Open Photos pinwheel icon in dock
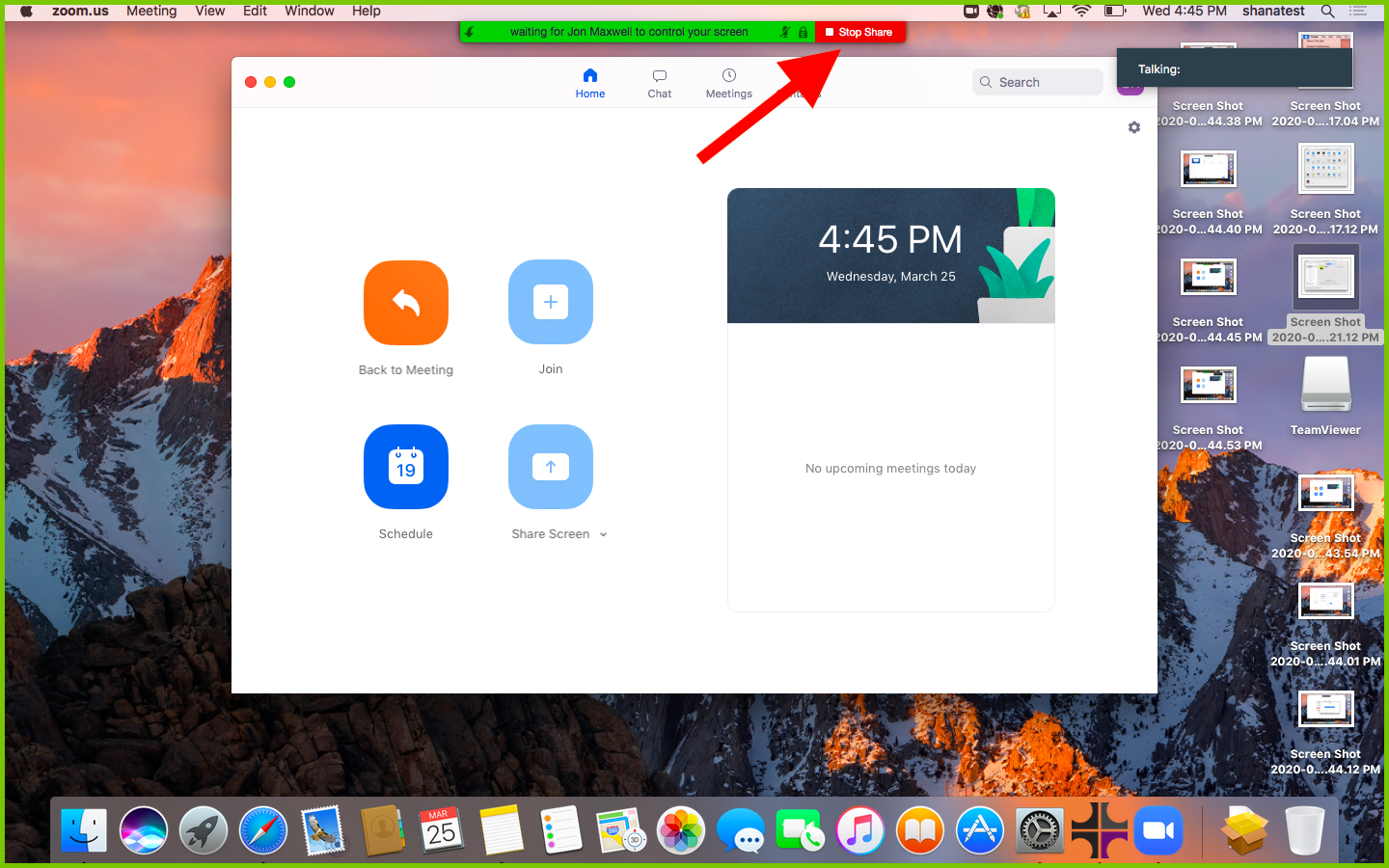The width and height of the screenshot is (1389, 868). 681,830
